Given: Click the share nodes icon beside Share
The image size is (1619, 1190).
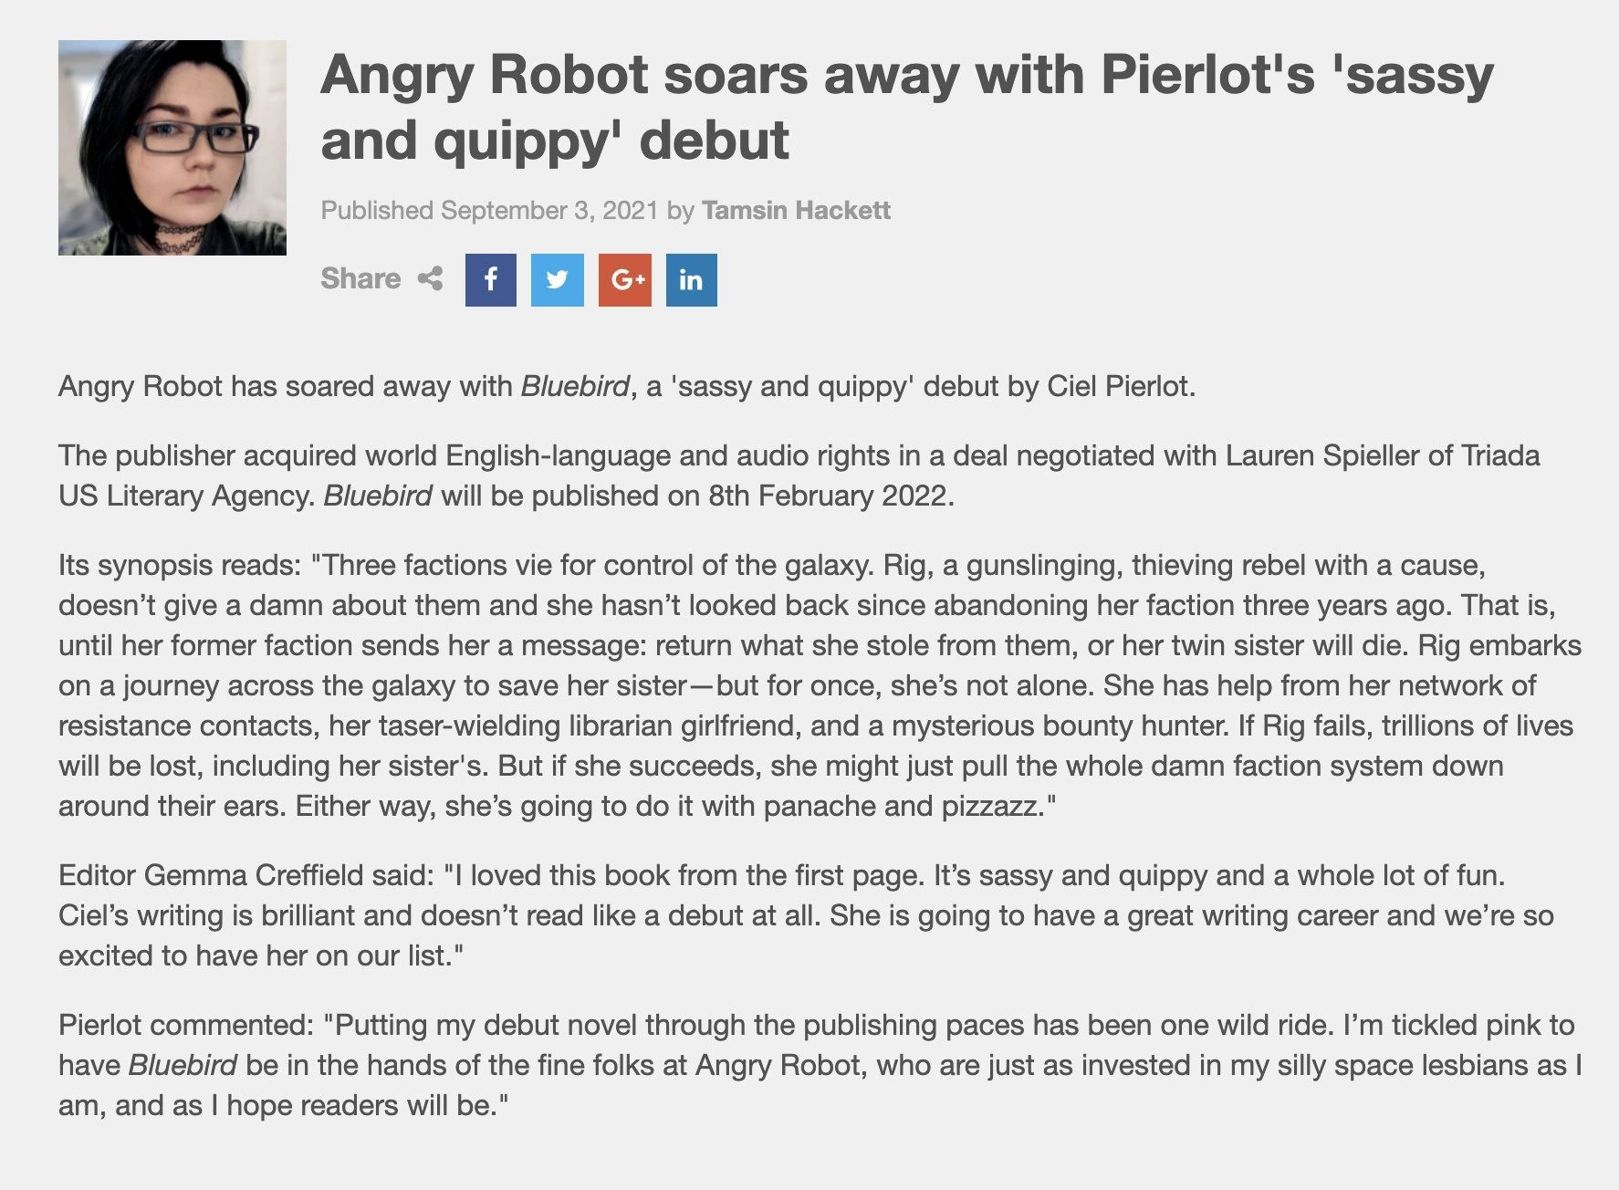Looking at the screenshot, I should pyautogui.click(x=430, y=278).
